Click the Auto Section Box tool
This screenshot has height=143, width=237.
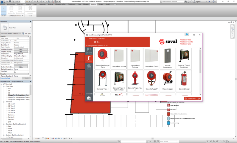pyautogui.click(x=11, y=10)
